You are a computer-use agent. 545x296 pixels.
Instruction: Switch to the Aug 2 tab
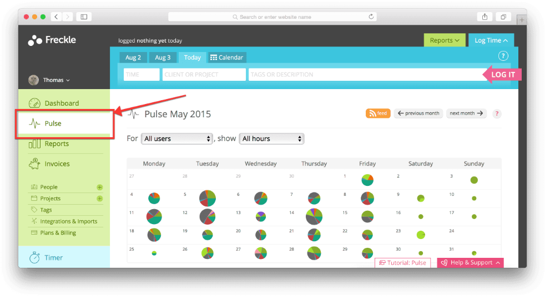[x=133, y=58]
